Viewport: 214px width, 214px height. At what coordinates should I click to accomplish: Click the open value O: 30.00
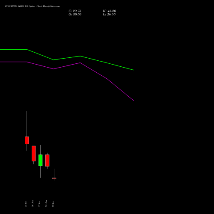[75, 15]
